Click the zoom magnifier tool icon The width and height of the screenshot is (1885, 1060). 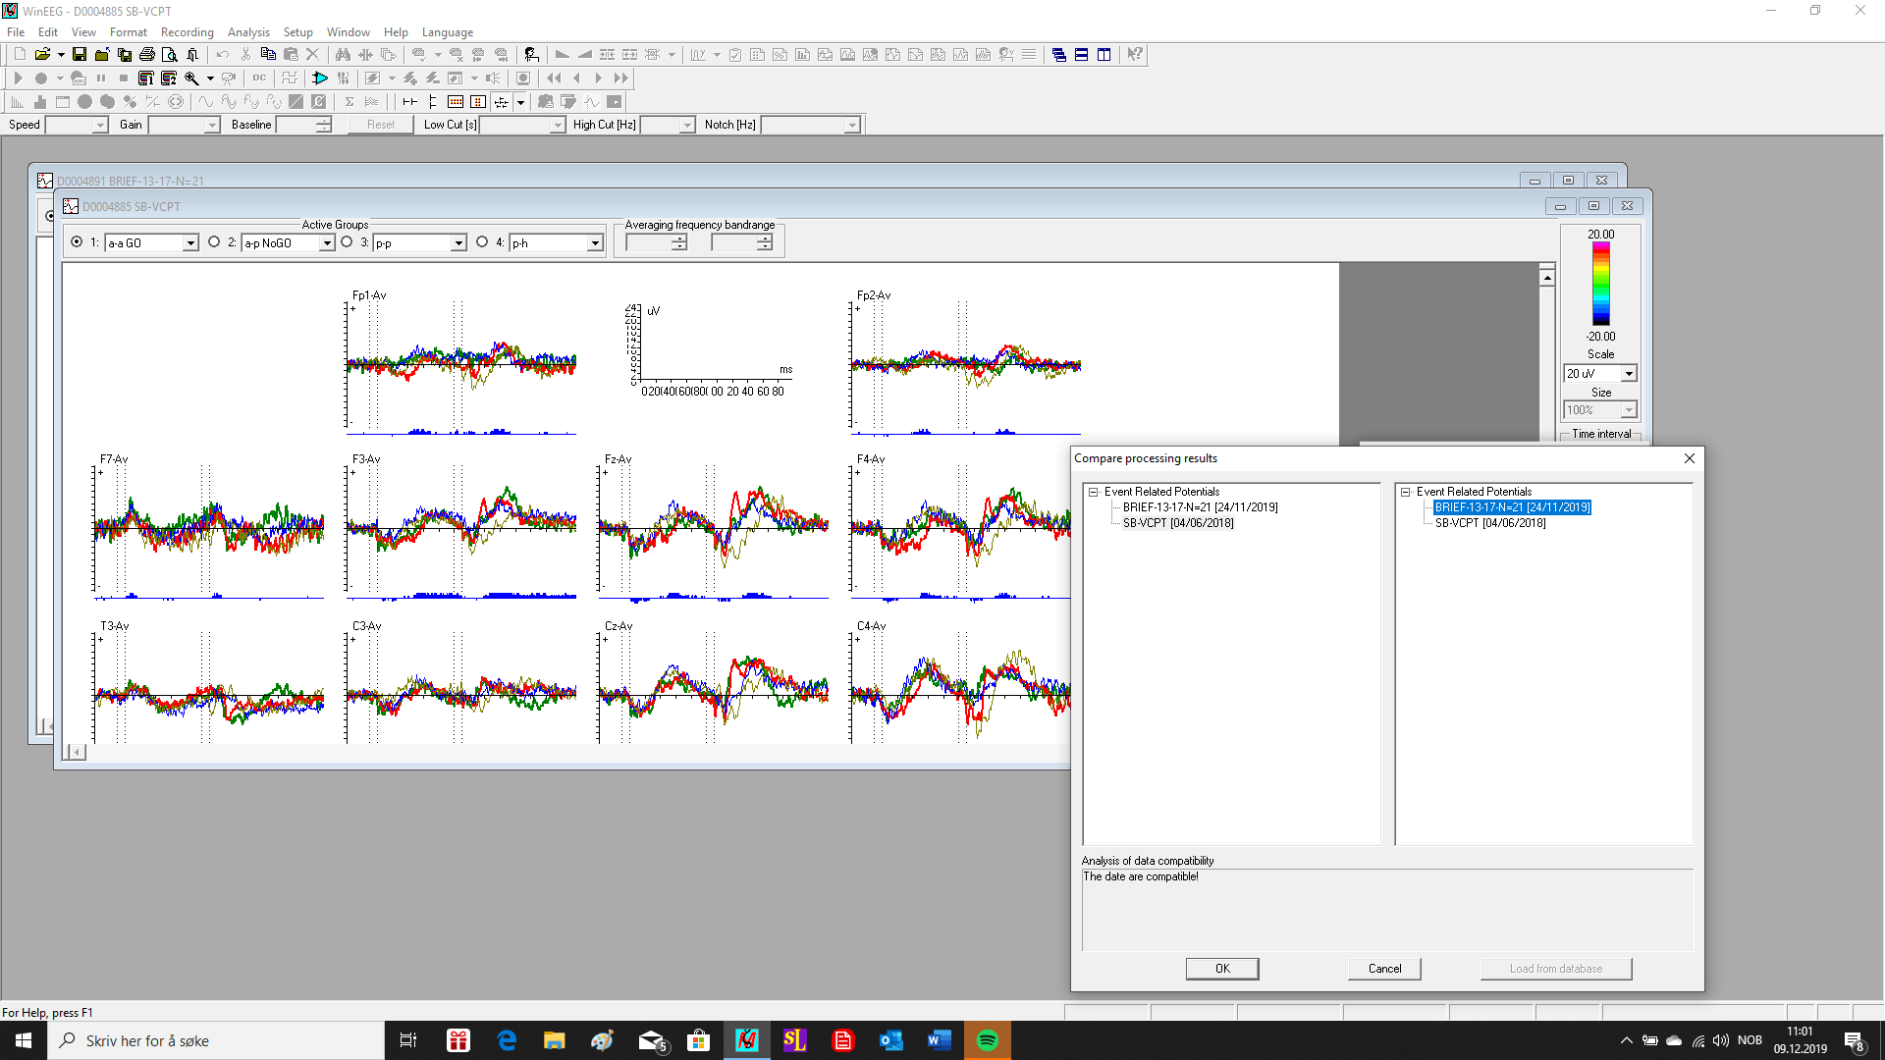click(192, 79)
